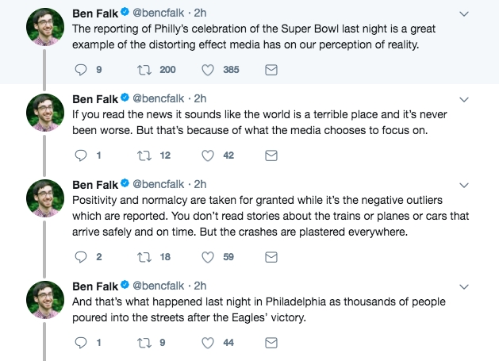This screenshot has height=361, width=499.
Task: Like the tweet with 59 likes
Action: pos(208,257)
